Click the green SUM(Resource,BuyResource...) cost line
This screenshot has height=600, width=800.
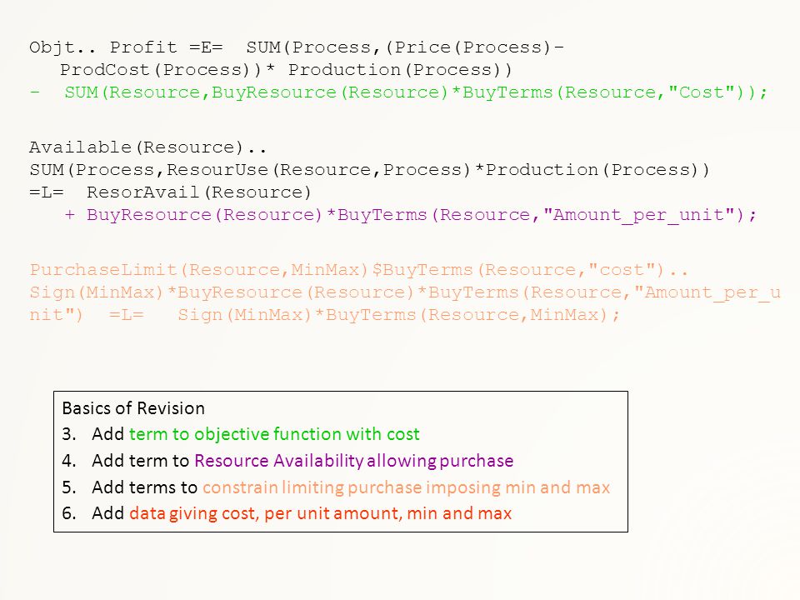click(x=398, y=92)
